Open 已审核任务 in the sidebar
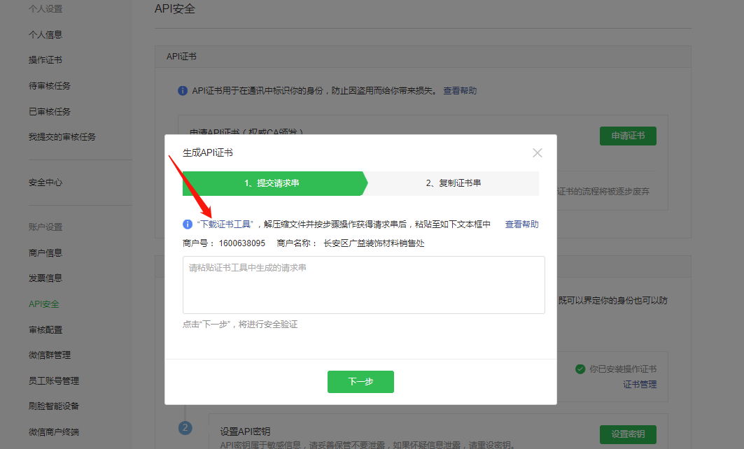 [50, 111]
